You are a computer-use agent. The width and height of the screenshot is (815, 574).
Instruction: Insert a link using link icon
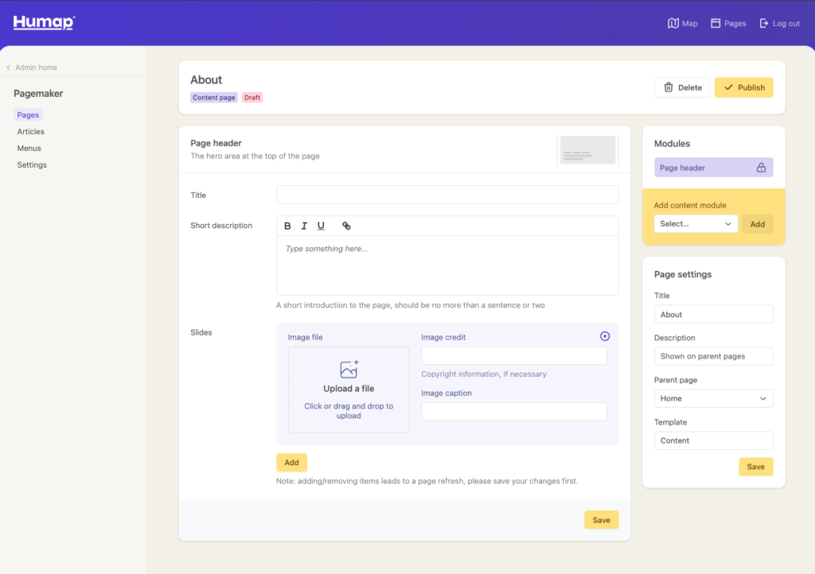(x=346, y=226)
